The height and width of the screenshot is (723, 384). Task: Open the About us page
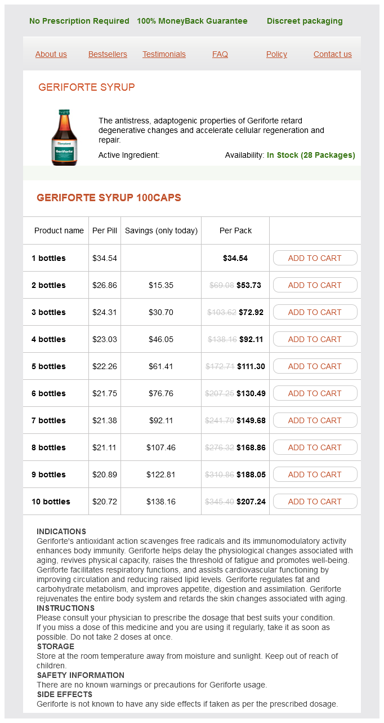(51, 54)
